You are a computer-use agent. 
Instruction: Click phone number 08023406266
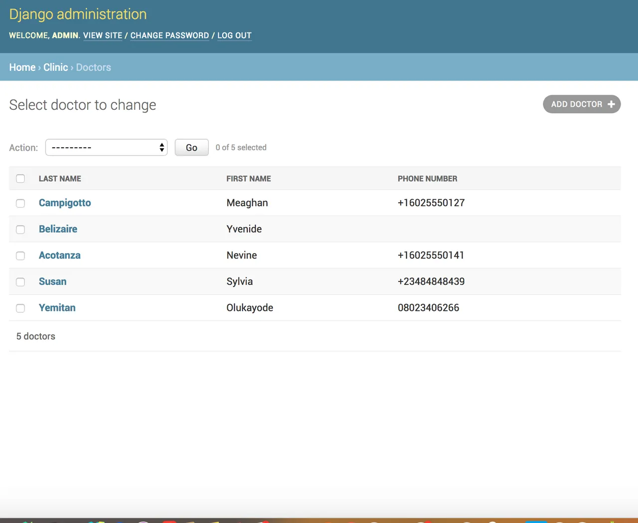click(x=429, y=308)
